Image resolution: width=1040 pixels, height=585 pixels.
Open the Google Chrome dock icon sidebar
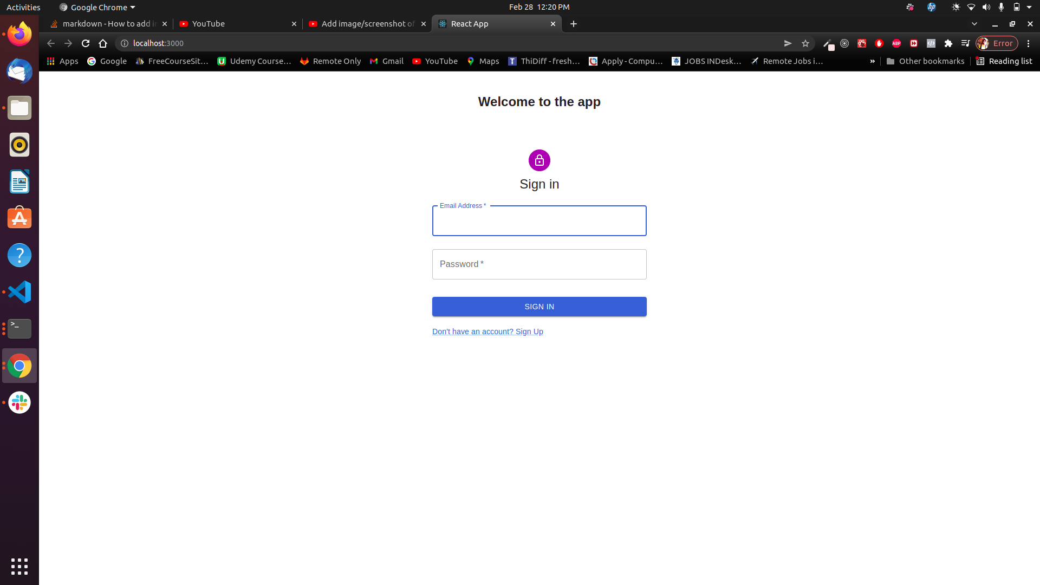[x=19, y=366]
